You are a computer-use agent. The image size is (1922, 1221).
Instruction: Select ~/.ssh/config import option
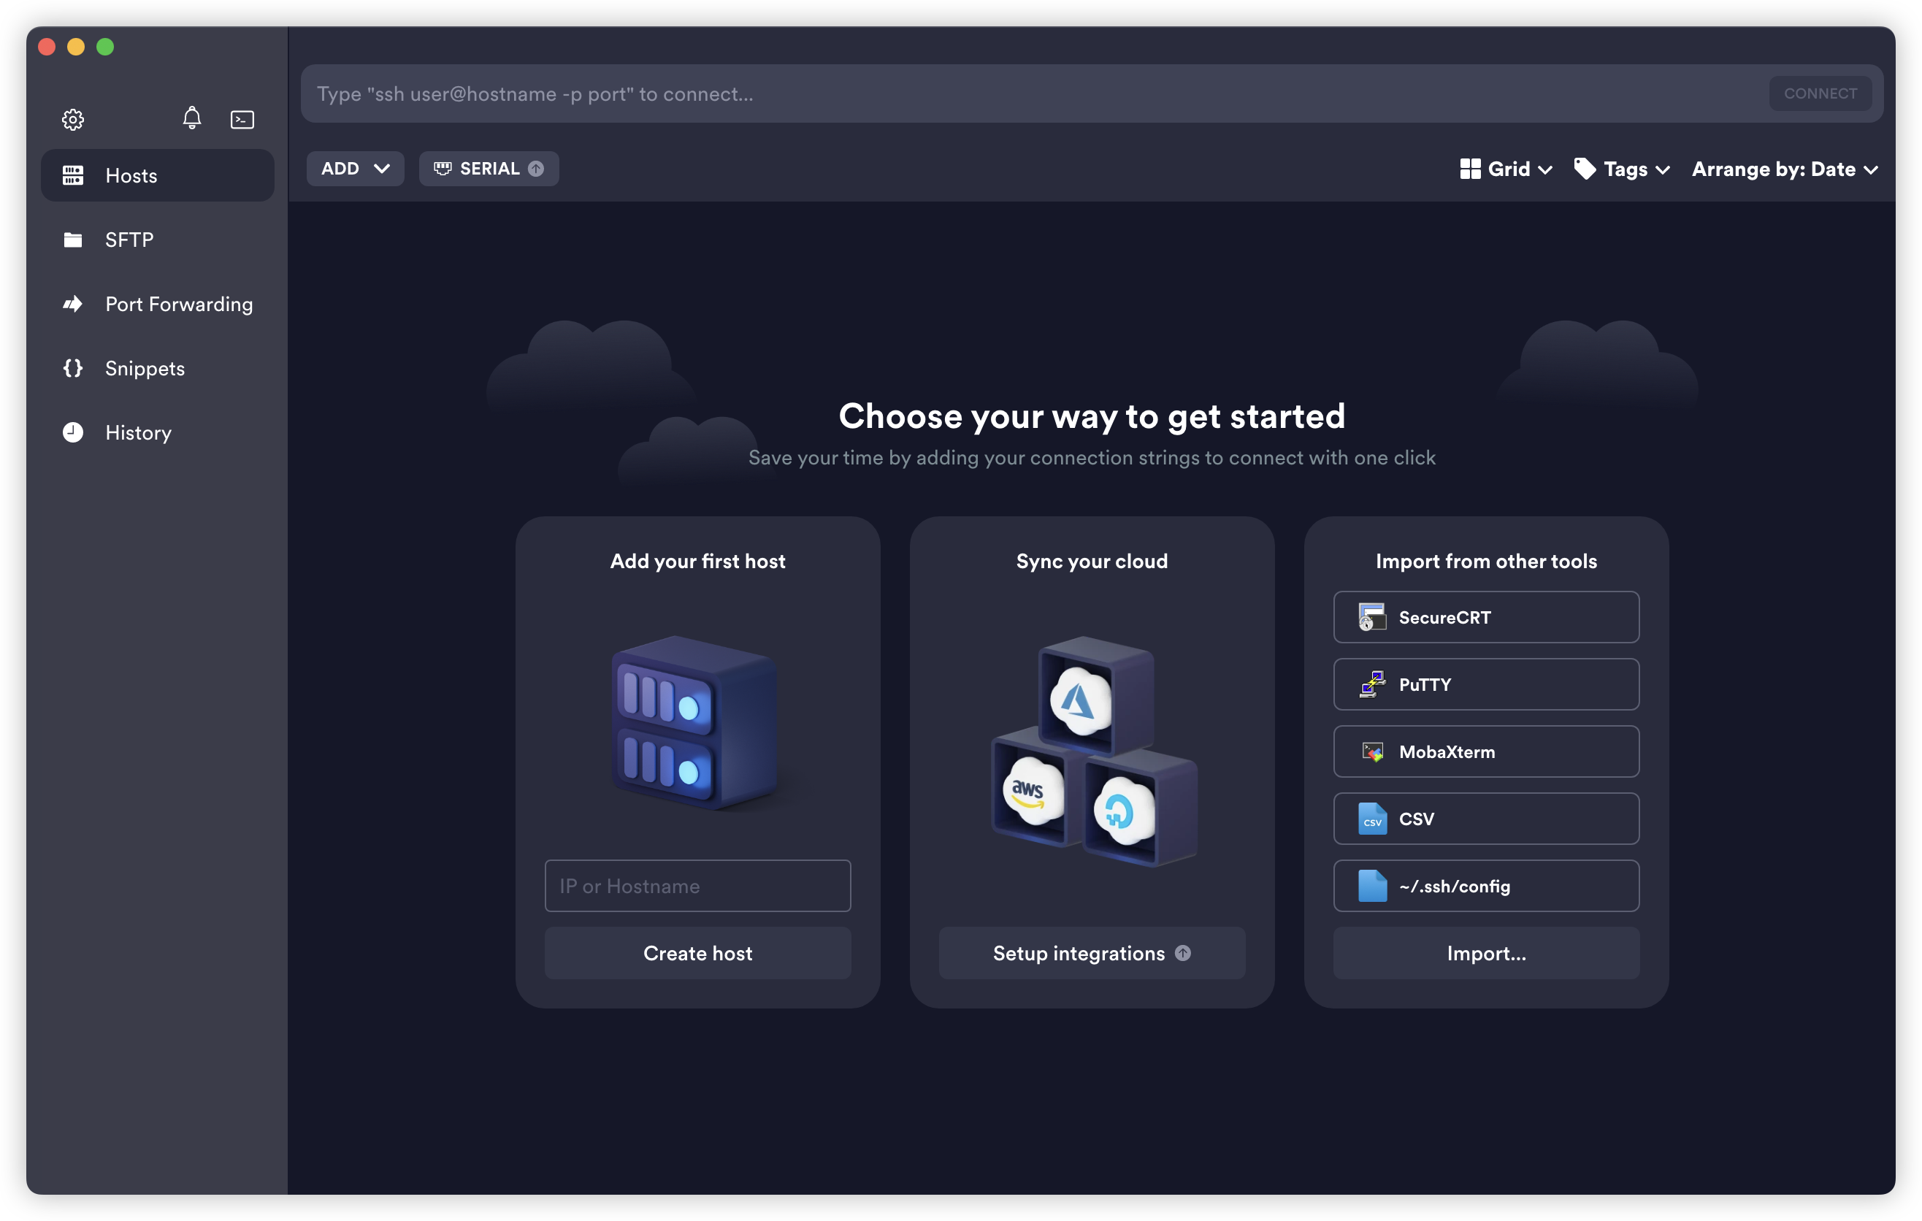[x=1485, y=885]
